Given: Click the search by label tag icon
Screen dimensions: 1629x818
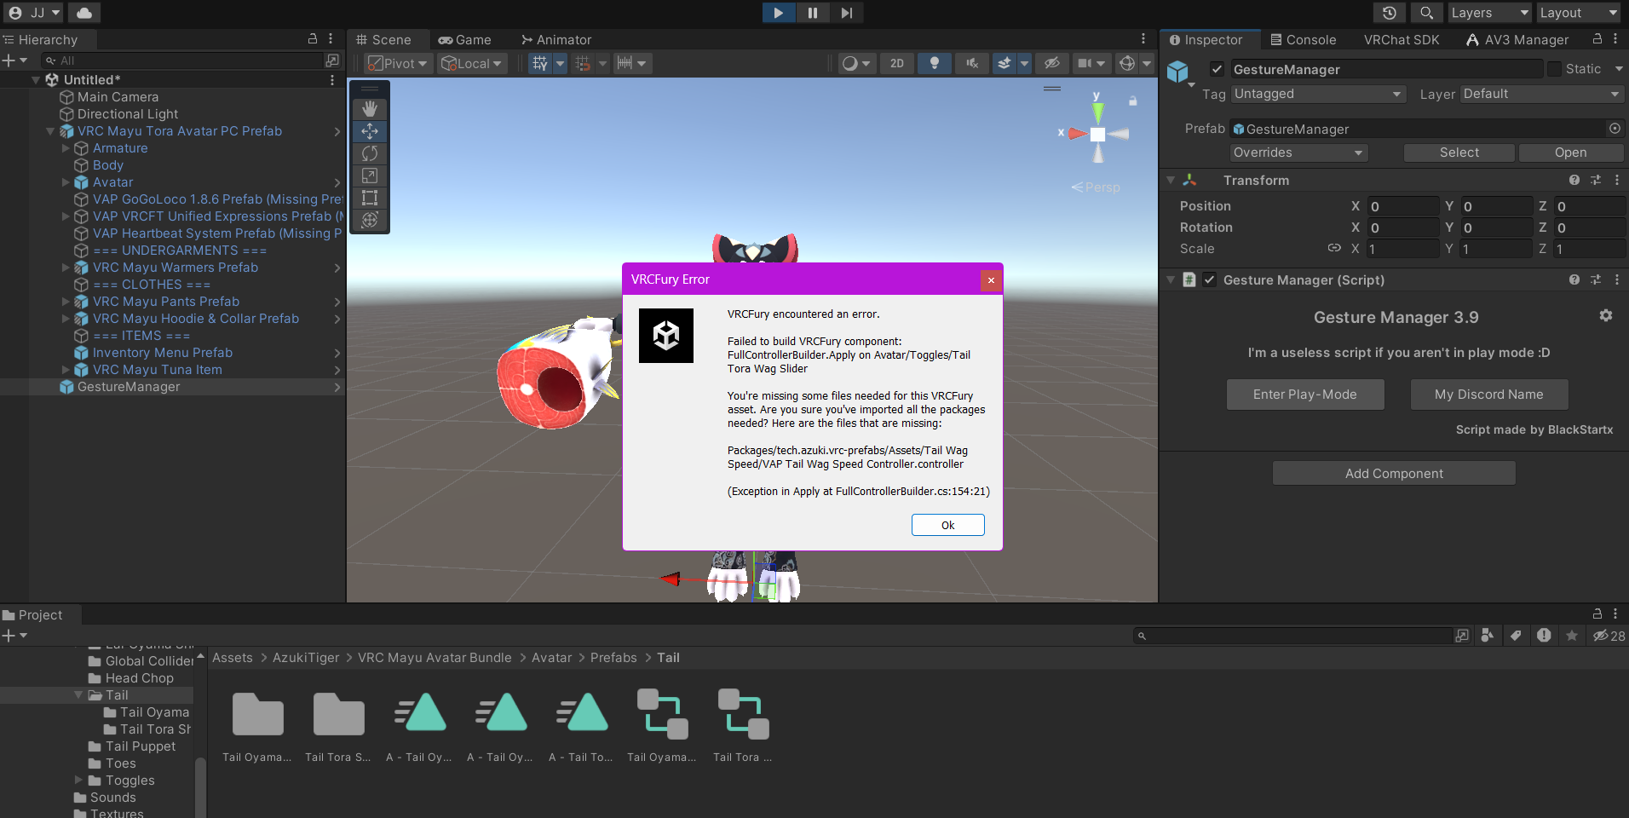Looking at the screenshot, I should (1516, 636).
